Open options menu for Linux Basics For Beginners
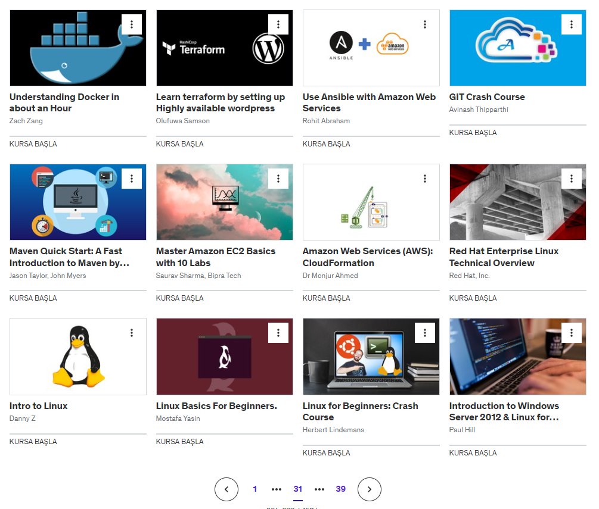This screenshot has width=599, height=509. pos(278,333)
